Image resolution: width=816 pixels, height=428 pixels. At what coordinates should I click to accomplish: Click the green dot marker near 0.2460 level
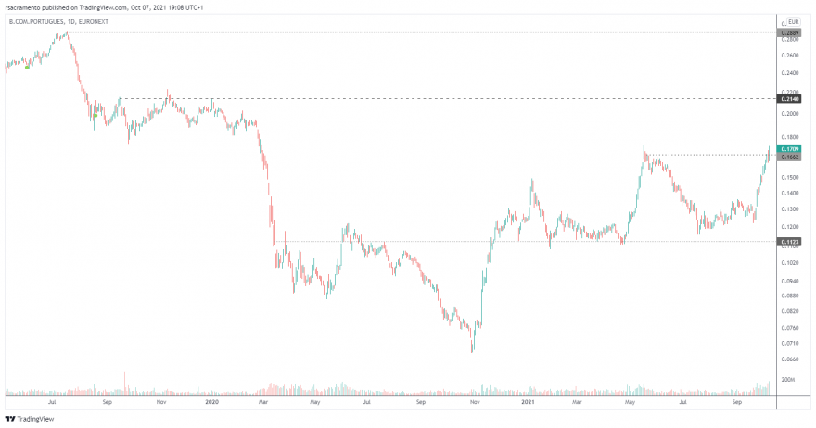coord(27,67)
